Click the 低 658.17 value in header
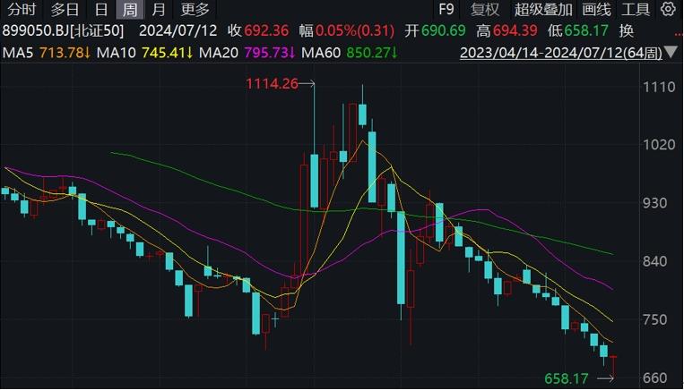This screenshot has width=684, height=390. click(578, 31)
